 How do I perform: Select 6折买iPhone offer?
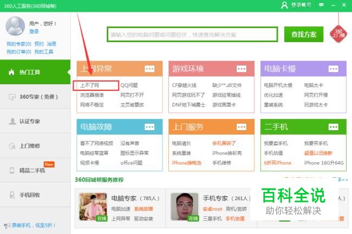(278, 163)
